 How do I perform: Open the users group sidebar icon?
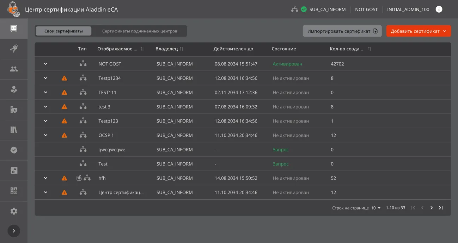click(x=14, y=69)
